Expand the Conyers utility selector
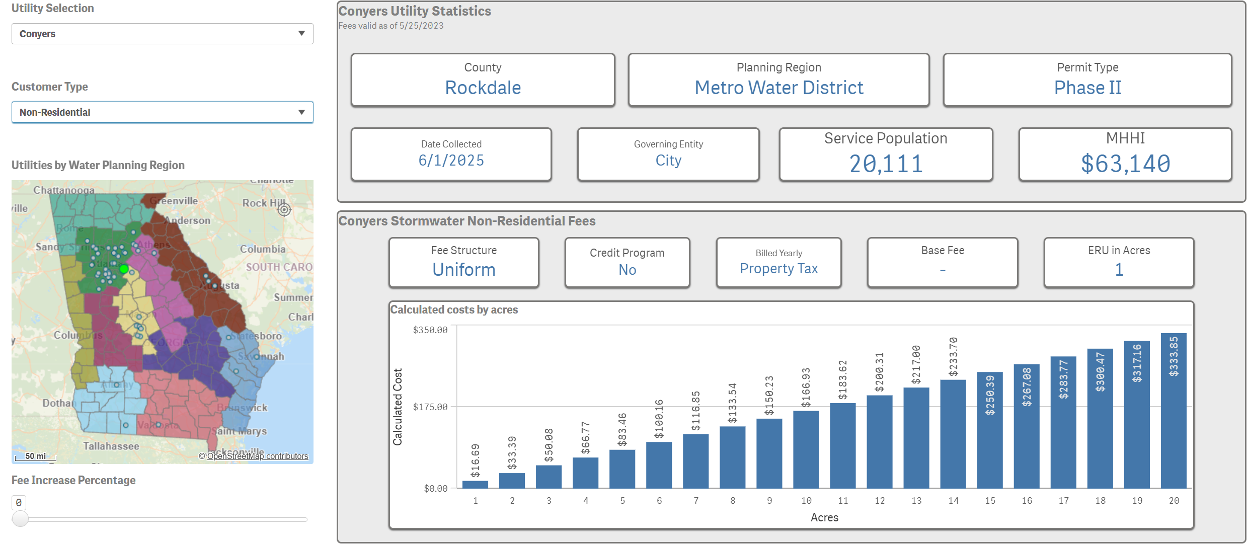1247x544 pixels. tap(162, 34)
